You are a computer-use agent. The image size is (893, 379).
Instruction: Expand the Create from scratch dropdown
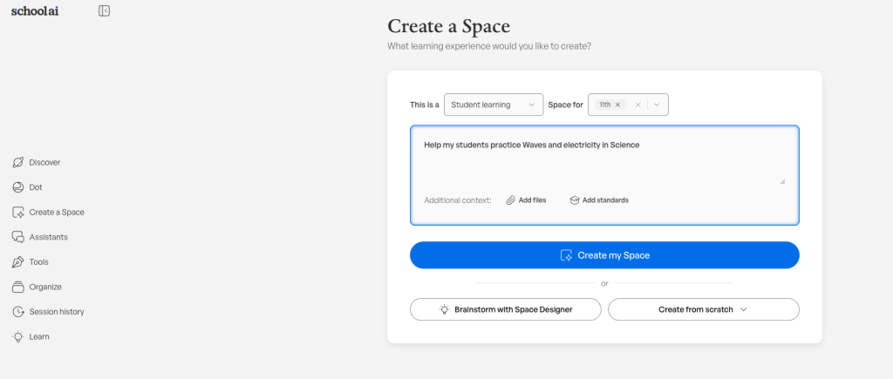704,309
